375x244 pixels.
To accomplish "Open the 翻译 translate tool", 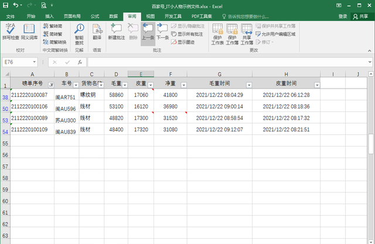I will click(x=97, y=33).
